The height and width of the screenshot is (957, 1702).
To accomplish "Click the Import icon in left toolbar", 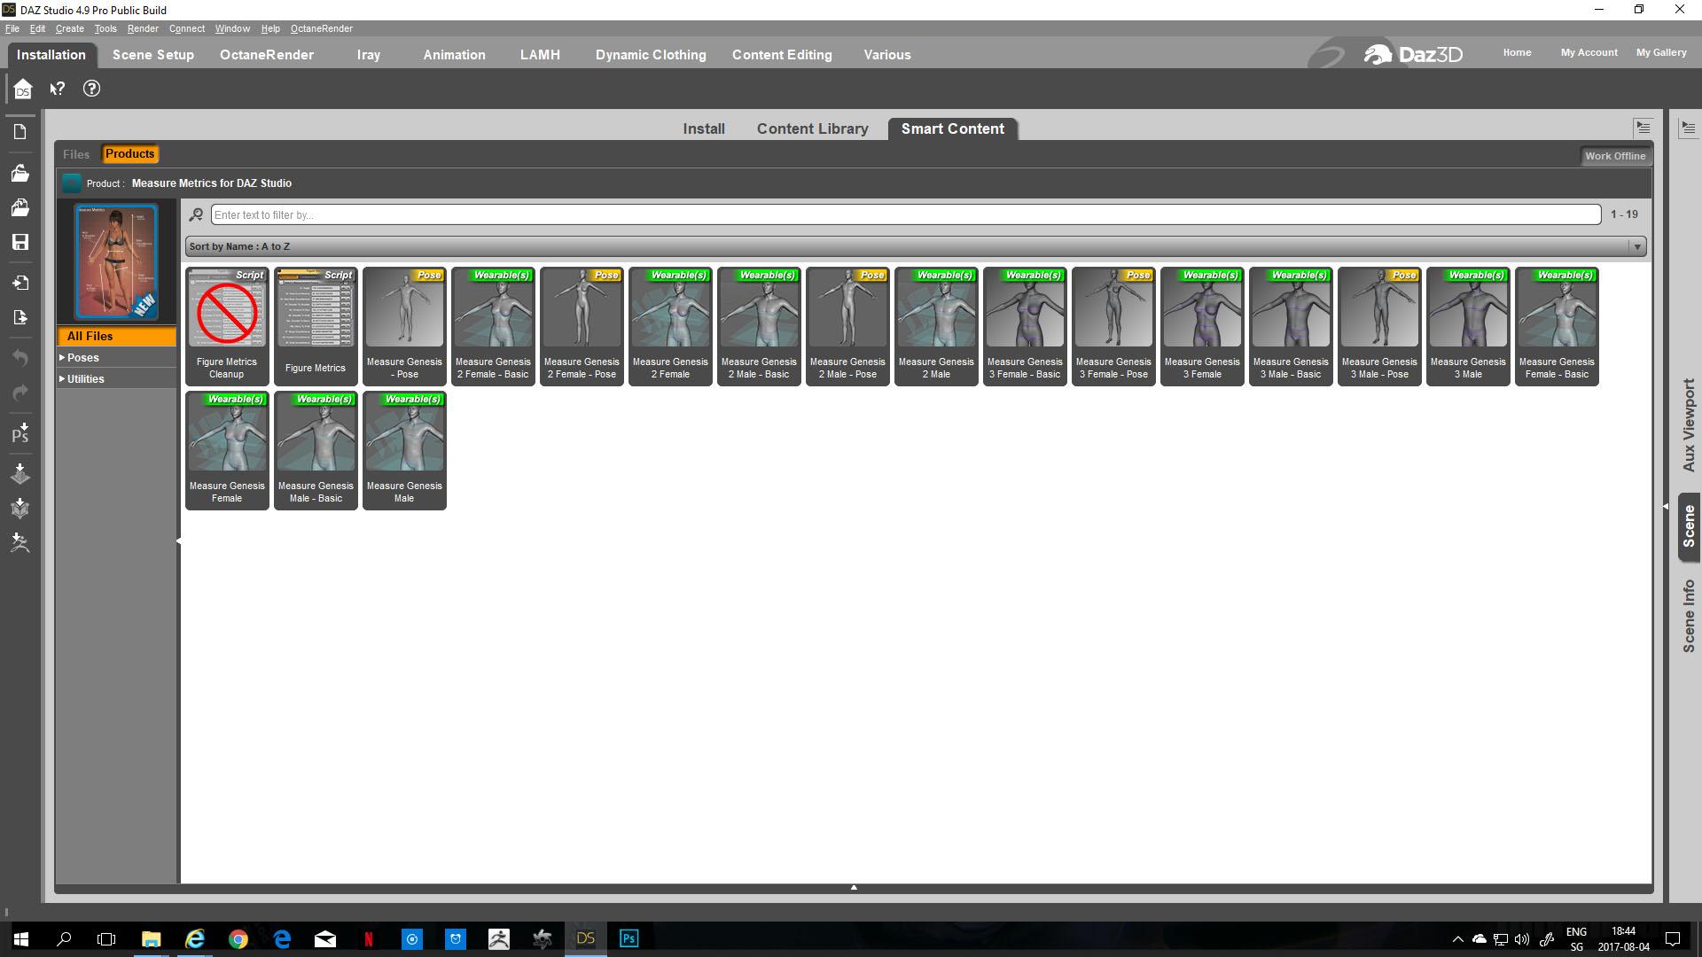I will [x=20, y=283].
